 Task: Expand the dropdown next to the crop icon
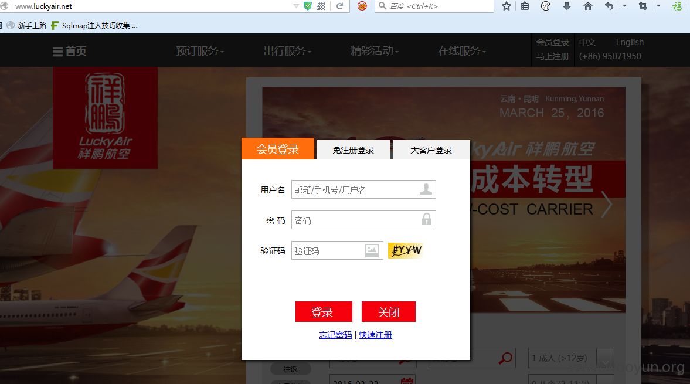click(x=659, y=6)
